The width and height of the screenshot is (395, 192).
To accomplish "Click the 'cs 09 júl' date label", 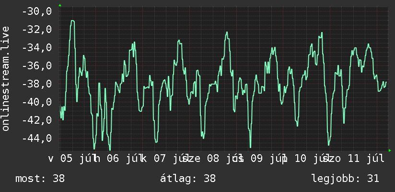I will pyautogui.click(x=260, y=159).
